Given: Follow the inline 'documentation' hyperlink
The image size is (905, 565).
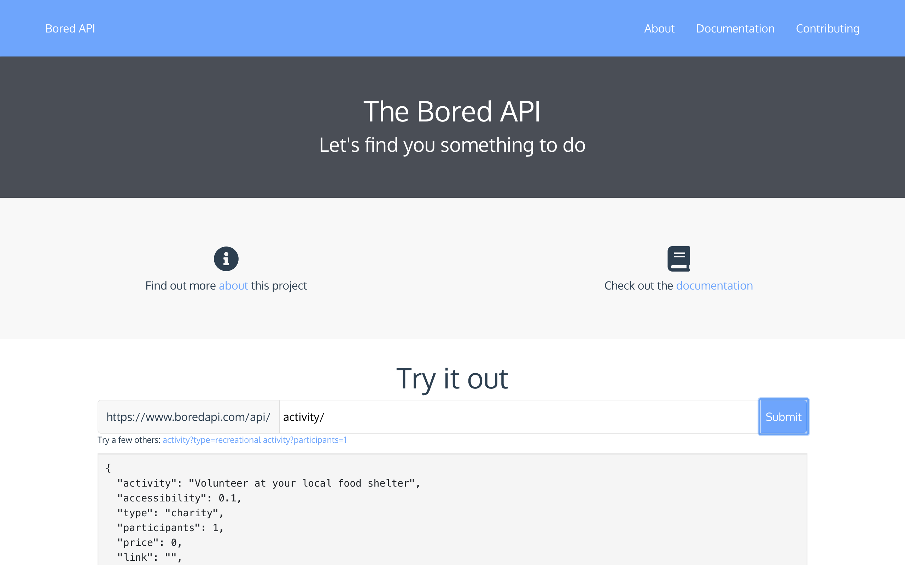Looking at the screenshot, I should click(x=714, y=285).
